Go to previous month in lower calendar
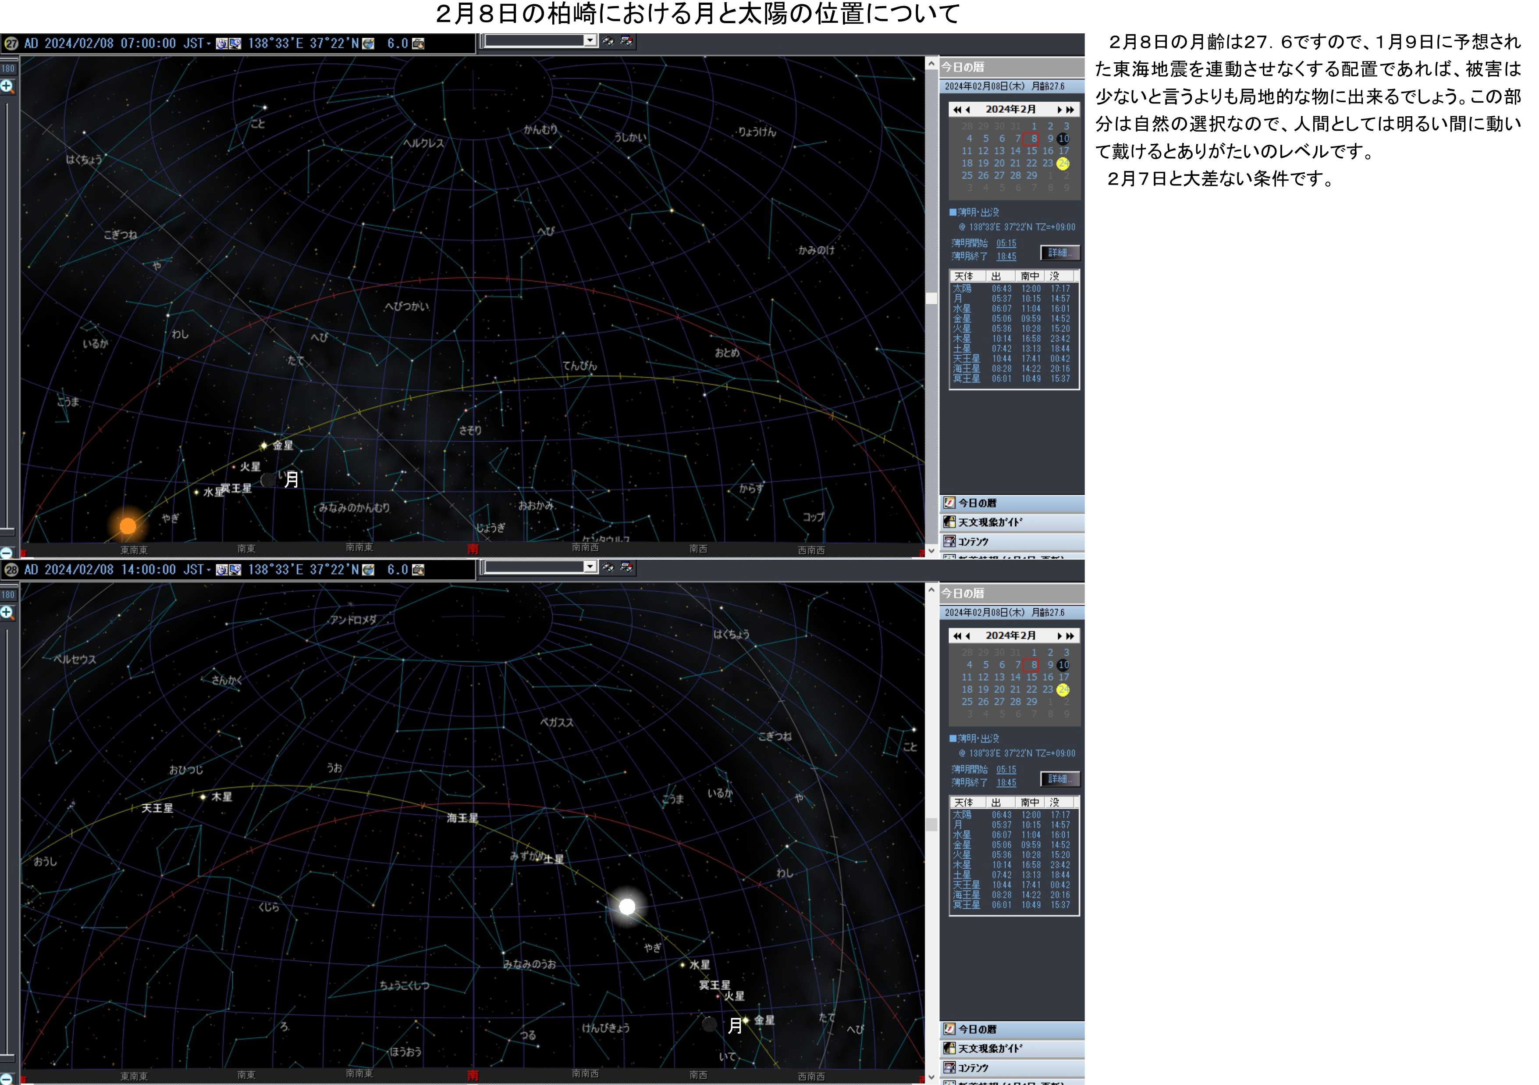Image resolution: width=1539 pixels, height=1085 pixels. pos(967,636)
